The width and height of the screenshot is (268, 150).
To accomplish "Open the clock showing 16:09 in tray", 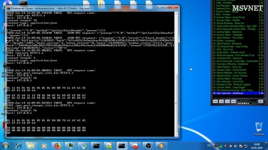I will 257,146.
